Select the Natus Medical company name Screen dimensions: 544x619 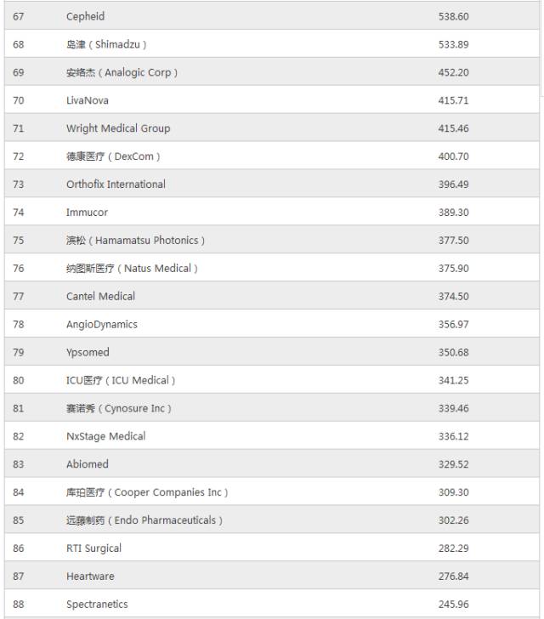[132, 269]
